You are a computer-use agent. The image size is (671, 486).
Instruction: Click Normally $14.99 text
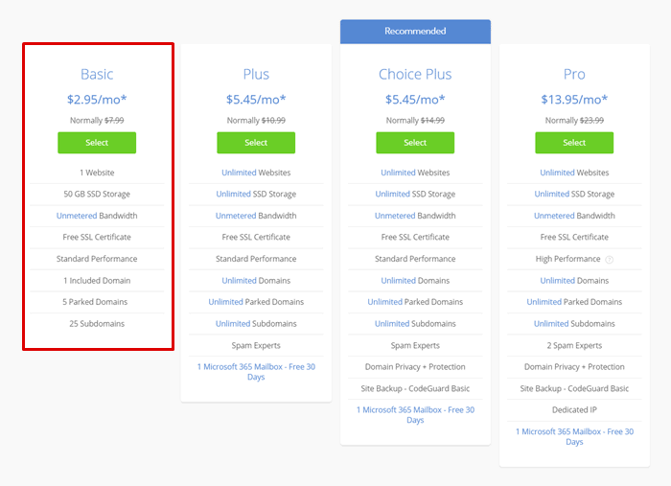point(415,120)
